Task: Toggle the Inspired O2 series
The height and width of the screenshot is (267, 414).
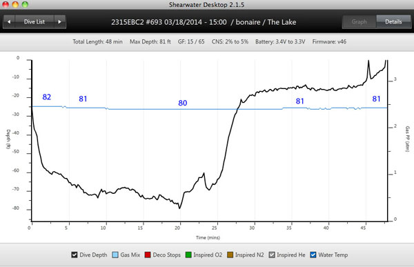Action: click(188, 255)
